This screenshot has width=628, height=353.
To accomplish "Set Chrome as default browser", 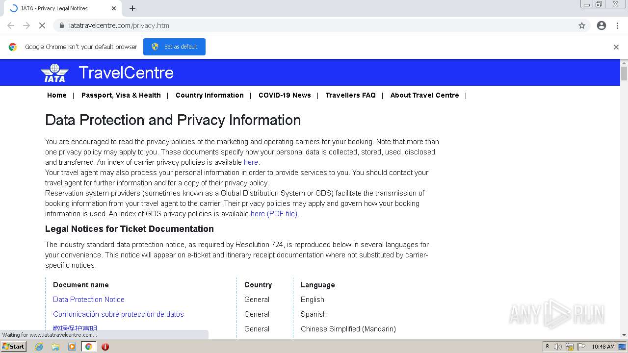I will (x=174, y=47).
